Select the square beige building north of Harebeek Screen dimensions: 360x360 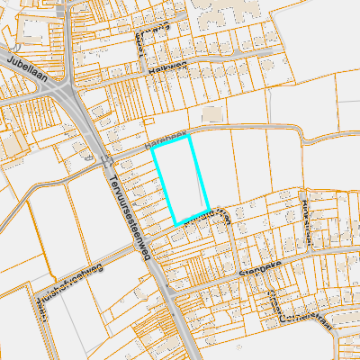(212, 114)
